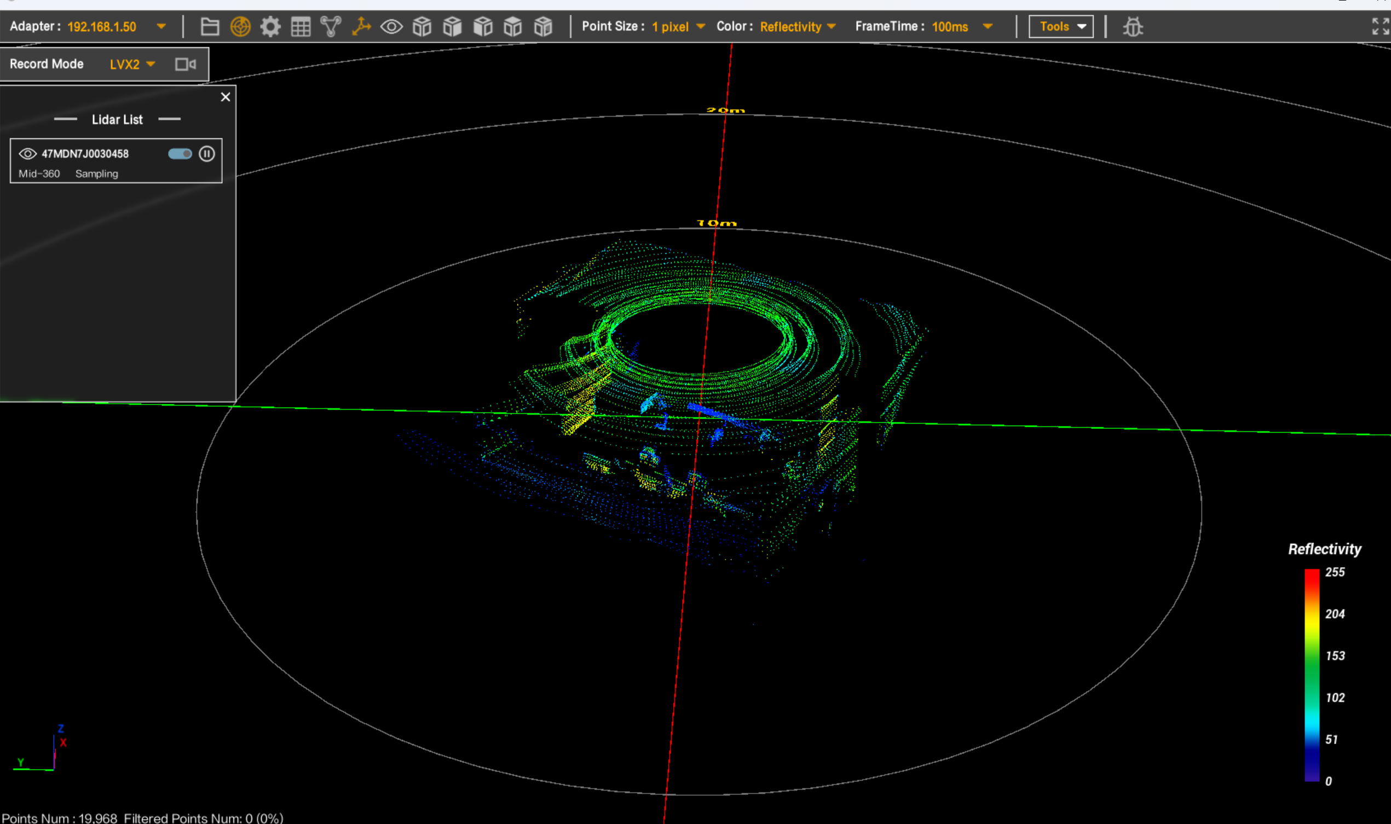Click the 255 legend value
1391x824 pixels.
[x=1335, y=572]
